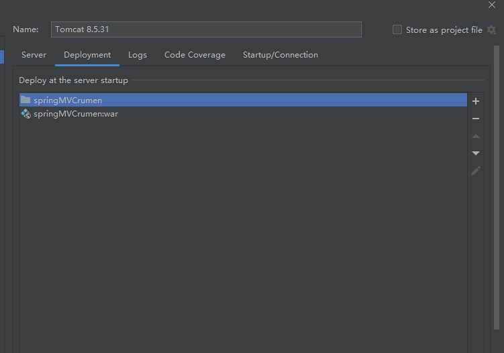Enable Store as project file checkbox
This screenshot has height=353, width=504.
397,29
